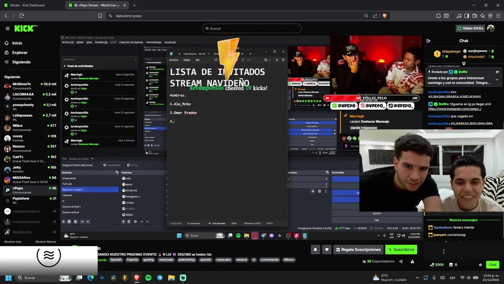Open Brave Wallet icon
Screen dimensions: 504x284
coord(474,16)
